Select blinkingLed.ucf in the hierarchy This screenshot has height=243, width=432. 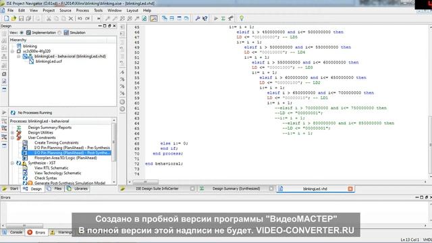(x=49, y=61)
